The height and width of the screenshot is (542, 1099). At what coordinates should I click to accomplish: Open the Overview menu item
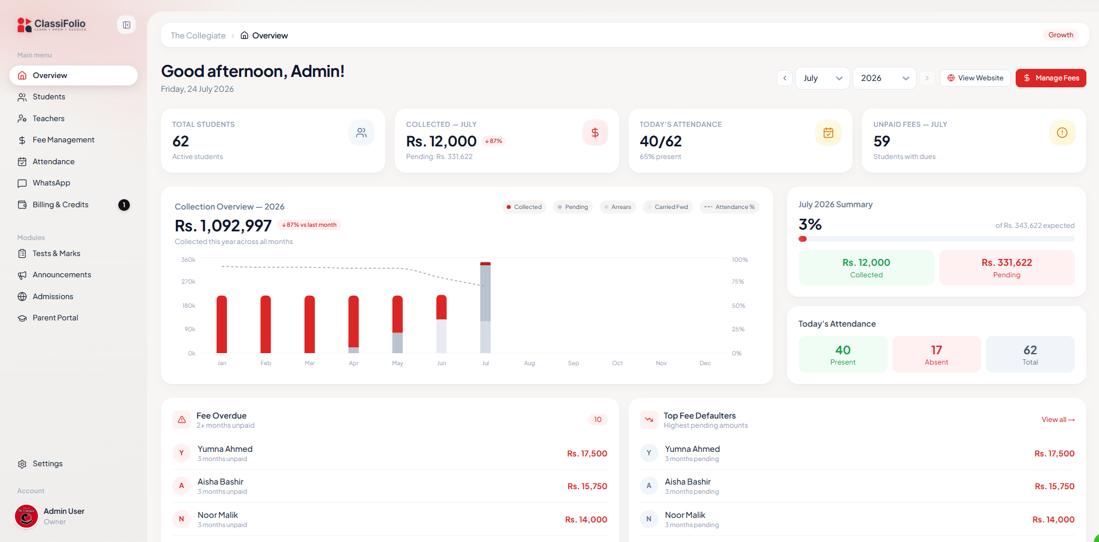tap(74, 76)
